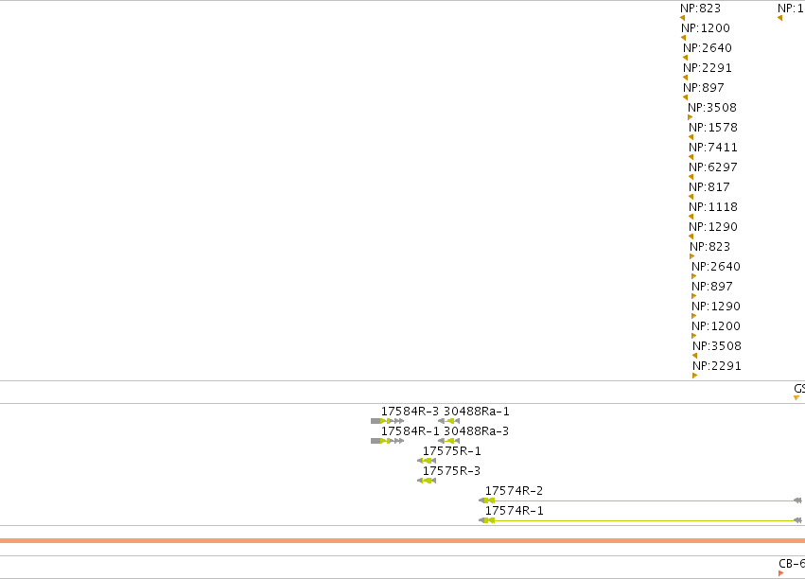Click right-pointing marker under NP:3508
The image size is (805, 579).
690,117
